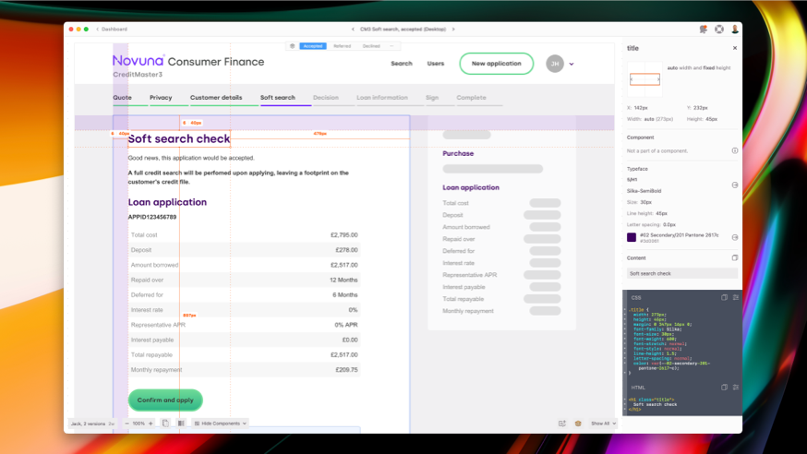Click the component info icon
This screenshot has width=807, height=454.
(735, 150)
